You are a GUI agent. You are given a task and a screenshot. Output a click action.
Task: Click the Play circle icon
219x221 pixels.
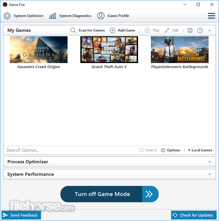(x=147, y=30)
